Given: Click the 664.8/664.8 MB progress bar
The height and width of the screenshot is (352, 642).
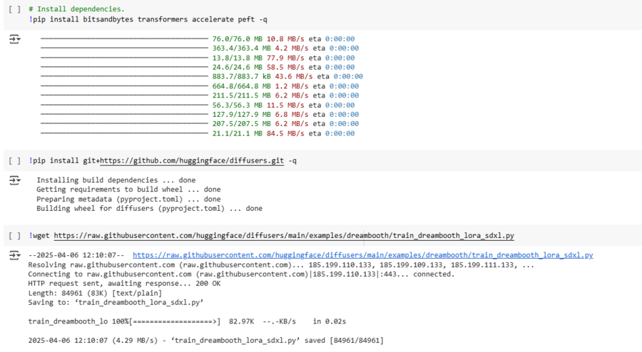Looking at the screenshot, I should pyautogui.click(x=124, y=86).
